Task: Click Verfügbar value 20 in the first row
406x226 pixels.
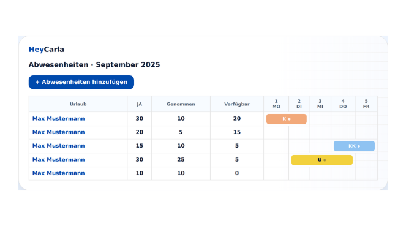Action: pos(237,119)
